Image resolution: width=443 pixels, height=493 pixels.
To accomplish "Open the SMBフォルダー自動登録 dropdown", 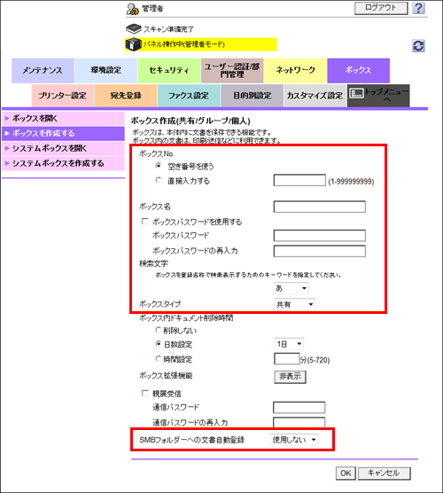I will pos(294,440).
